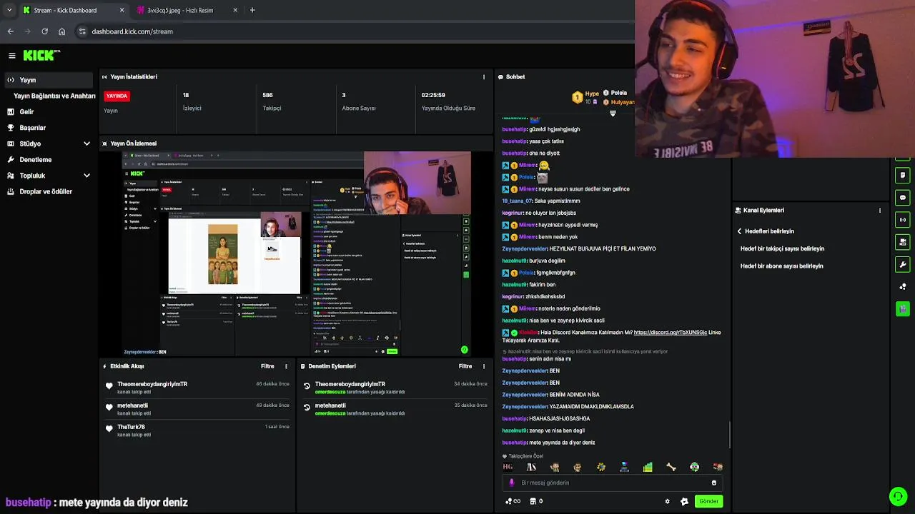Click the Hype level badge in chat header
The width and height of the screenshot is (915, 514).
click(577, 97)
